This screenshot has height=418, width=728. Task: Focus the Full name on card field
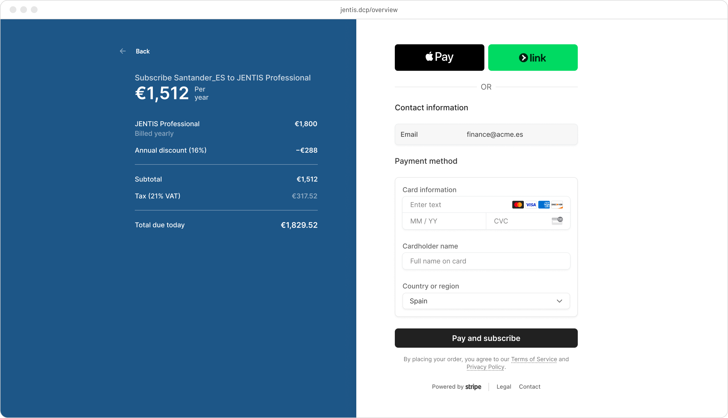pyautogui.click(x=486, y=261)
